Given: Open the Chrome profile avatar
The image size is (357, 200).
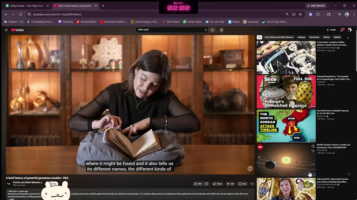Looking at the screenshot, I should point(347,14).
